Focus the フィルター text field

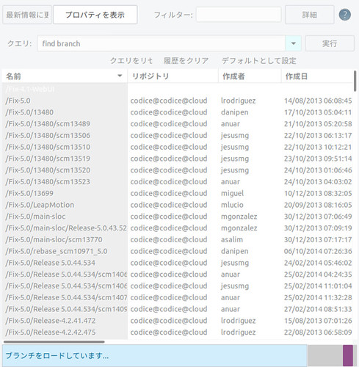point(239,15)
